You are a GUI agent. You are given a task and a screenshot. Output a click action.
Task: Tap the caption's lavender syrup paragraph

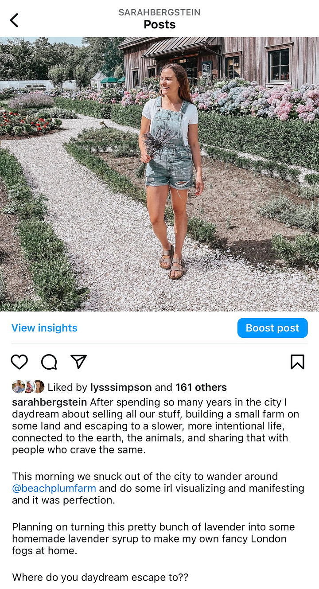coord(153,539)
